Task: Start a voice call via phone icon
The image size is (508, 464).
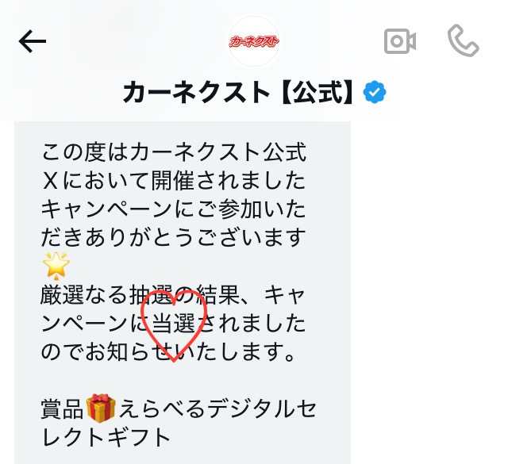Action: tap(464, 40)
